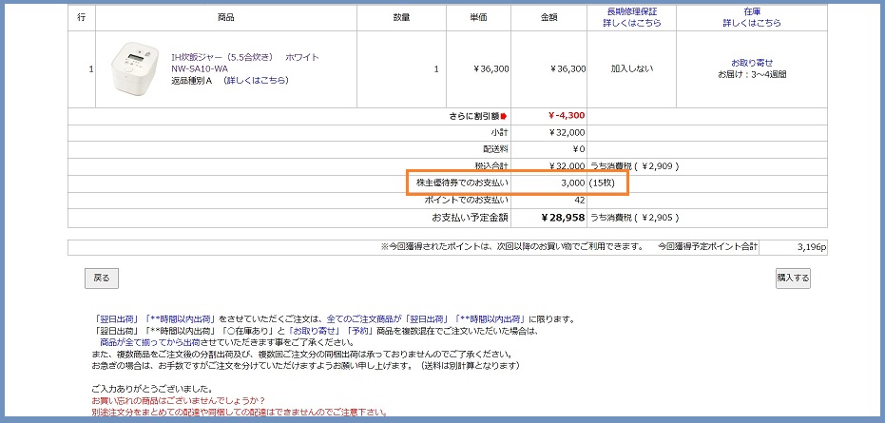Select the point payment value 42
The width and height of the screenshot is (885, 423).
(x=580, y=200)
